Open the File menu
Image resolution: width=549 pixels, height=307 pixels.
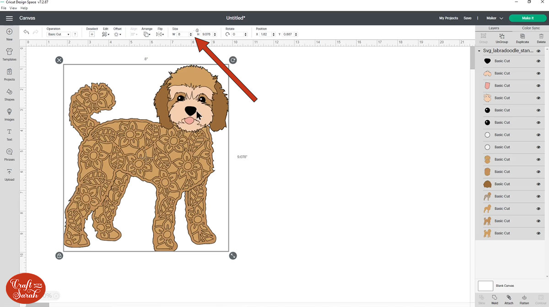point(4,8)
